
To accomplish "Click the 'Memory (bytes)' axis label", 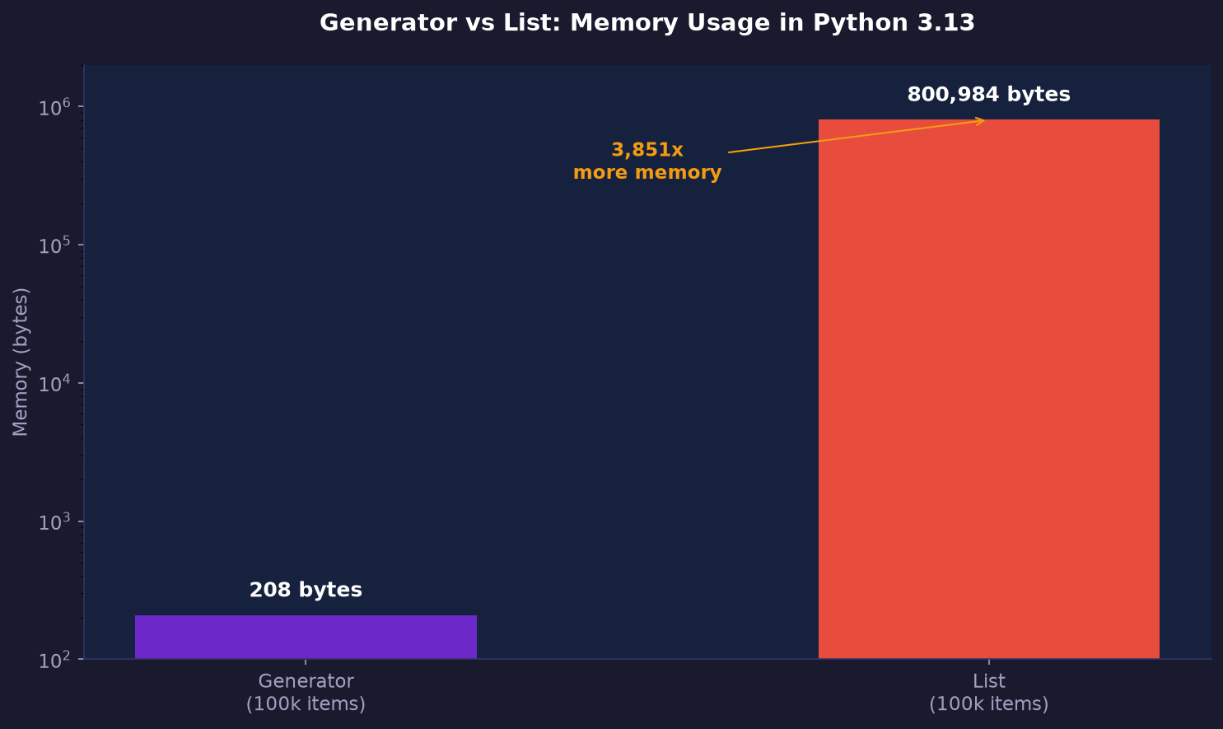I will click(x=21, y=362).
